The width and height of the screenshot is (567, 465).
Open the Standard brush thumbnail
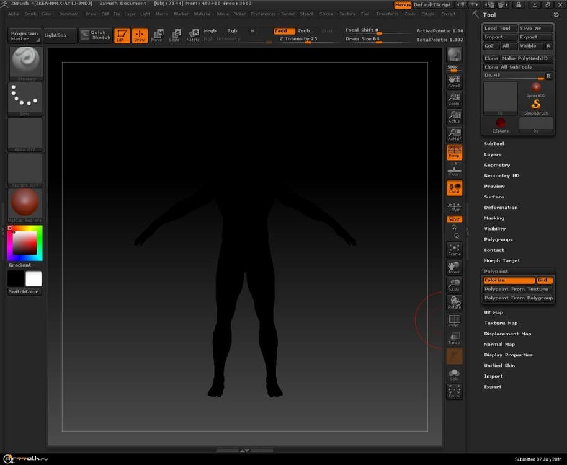25,62
